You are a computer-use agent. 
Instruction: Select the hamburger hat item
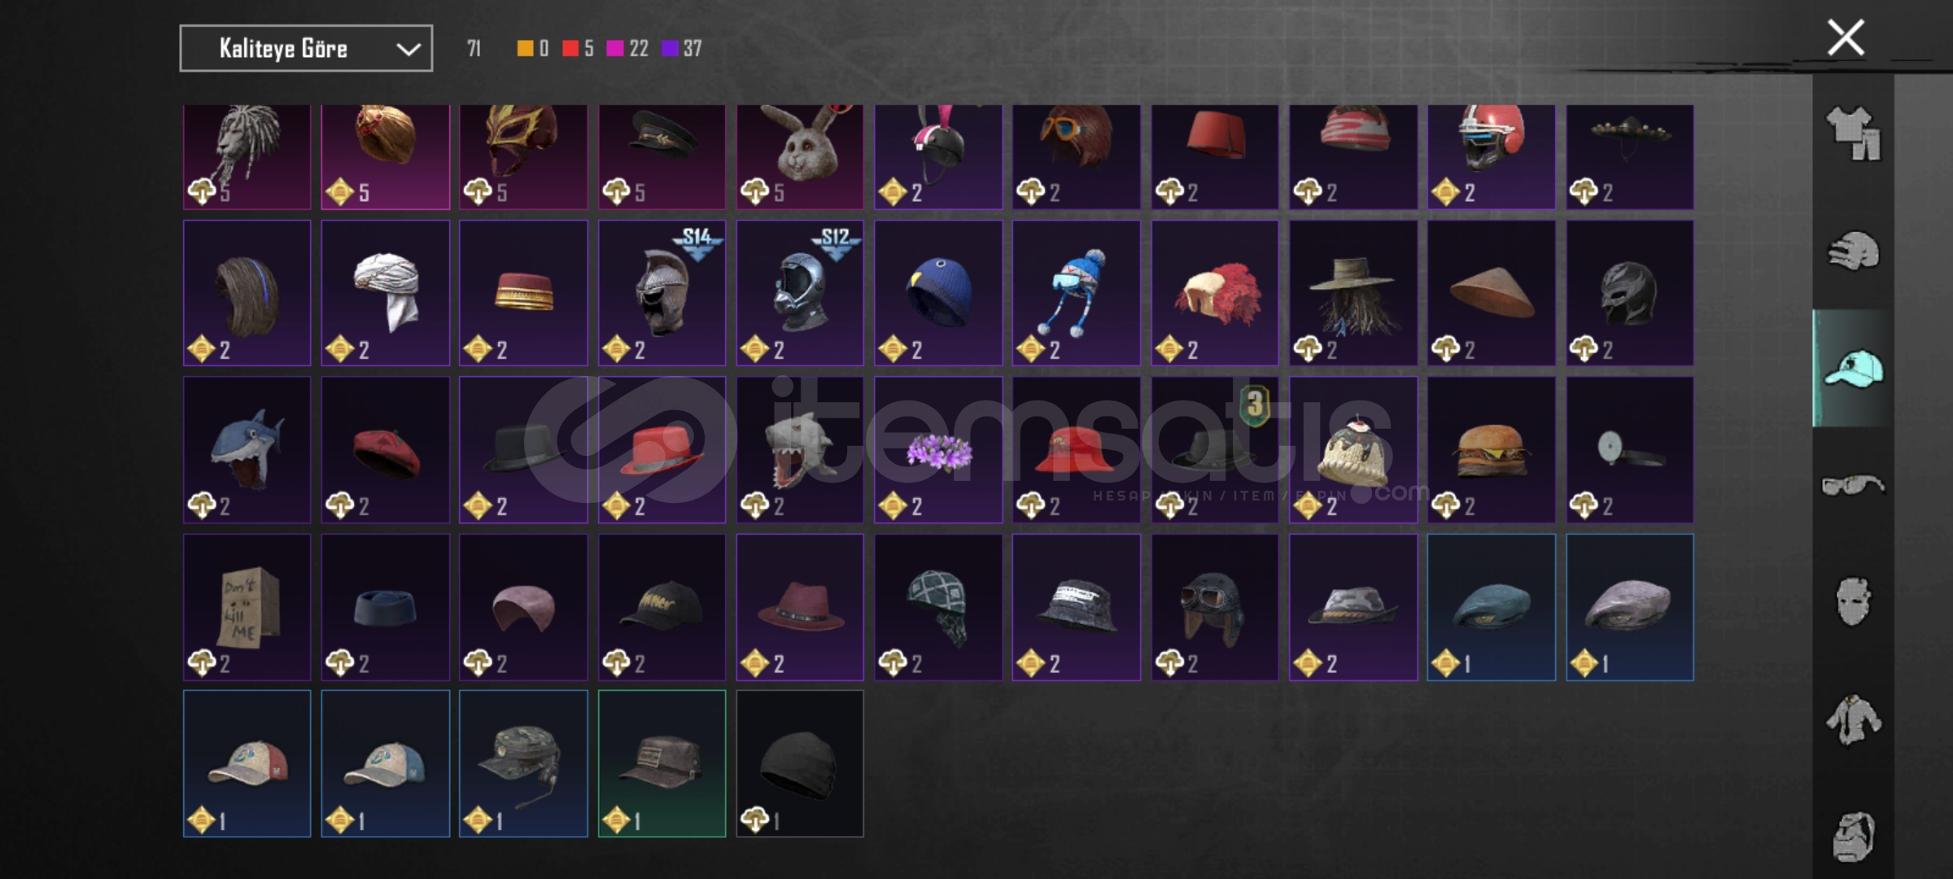1491,449
